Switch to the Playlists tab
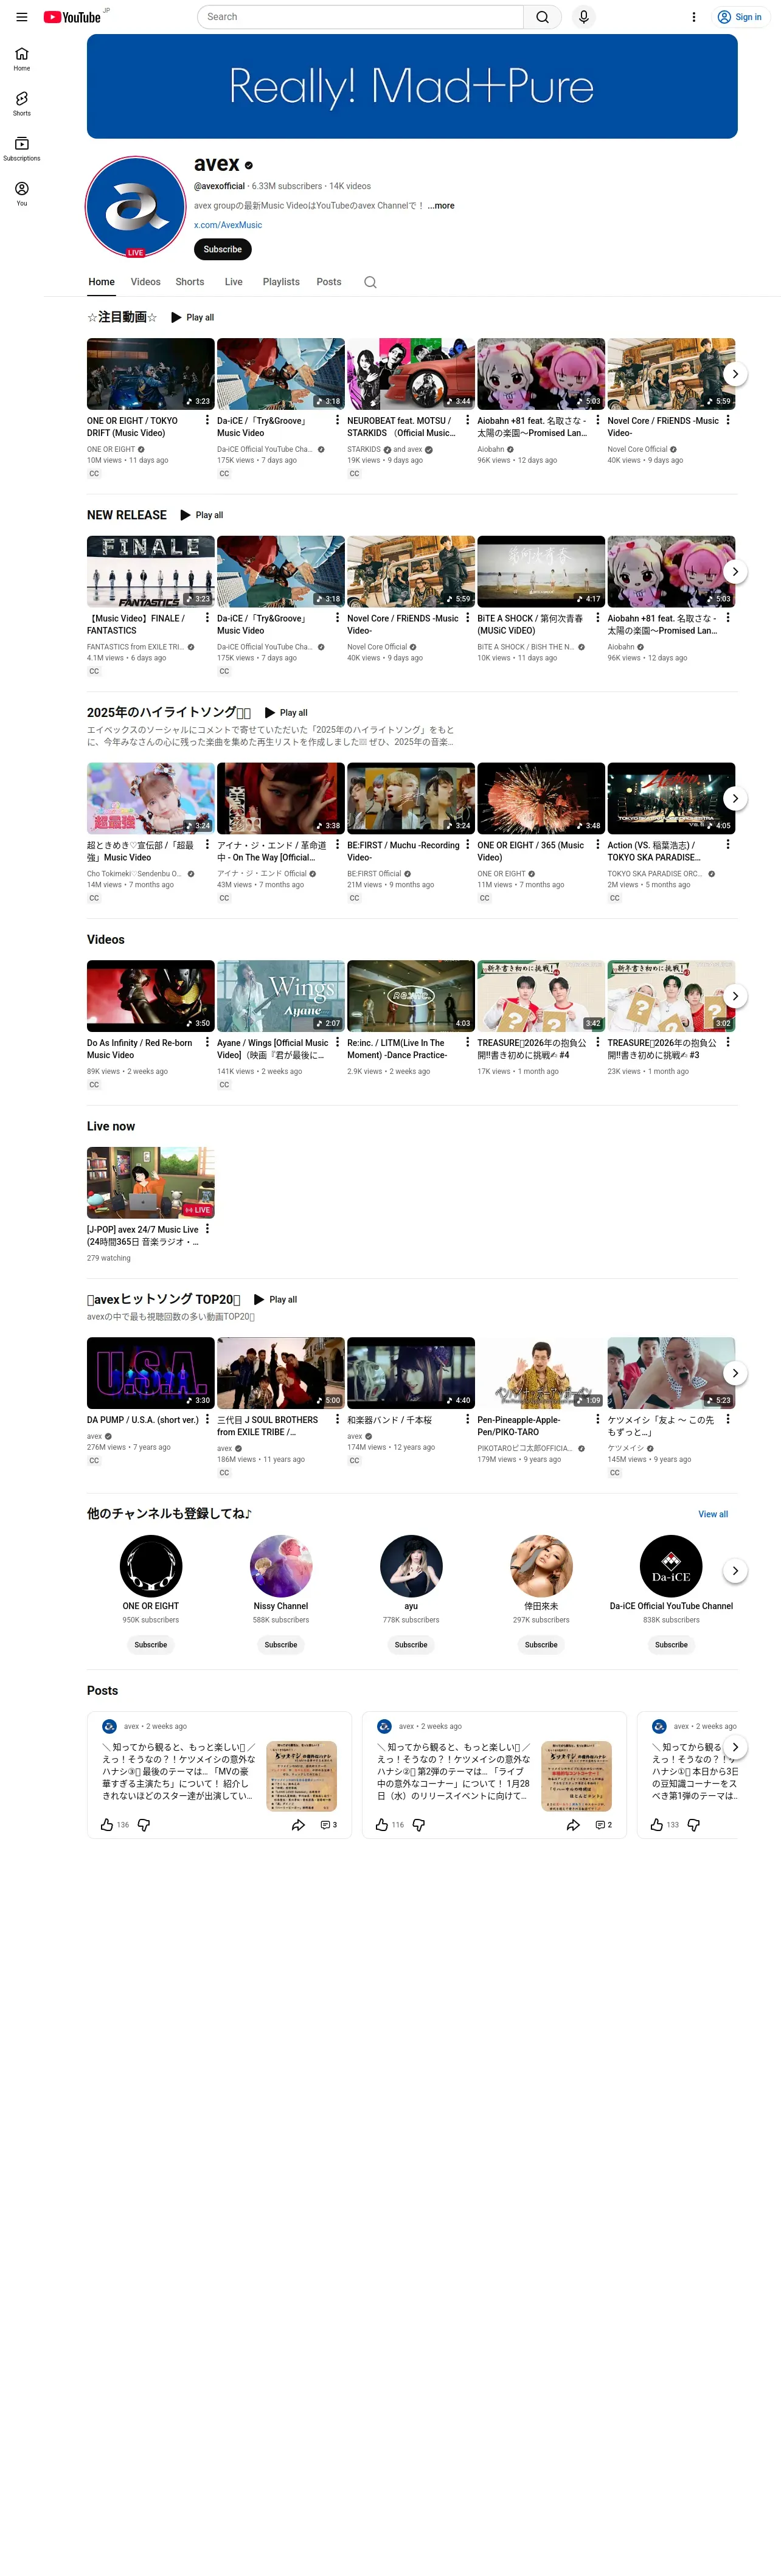 coord(281,282)
